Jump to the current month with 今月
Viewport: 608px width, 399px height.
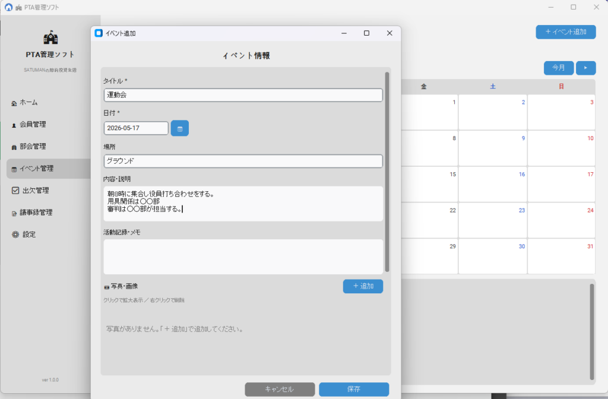pos(558,68)
